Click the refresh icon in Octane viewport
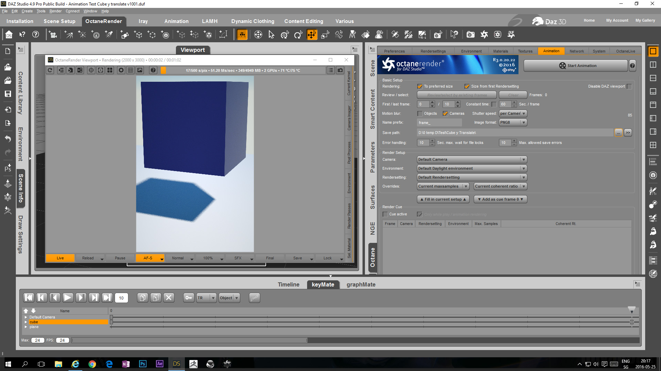The height and width of the screenshot is (371, 661). pyautogui.click(x=50, y=70)
